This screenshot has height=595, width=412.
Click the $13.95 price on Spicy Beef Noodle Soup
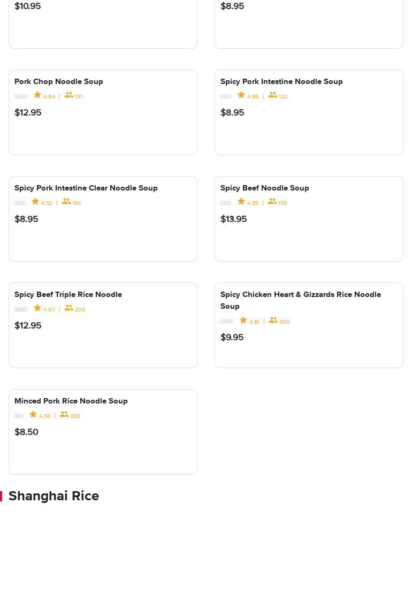(234, 219)
